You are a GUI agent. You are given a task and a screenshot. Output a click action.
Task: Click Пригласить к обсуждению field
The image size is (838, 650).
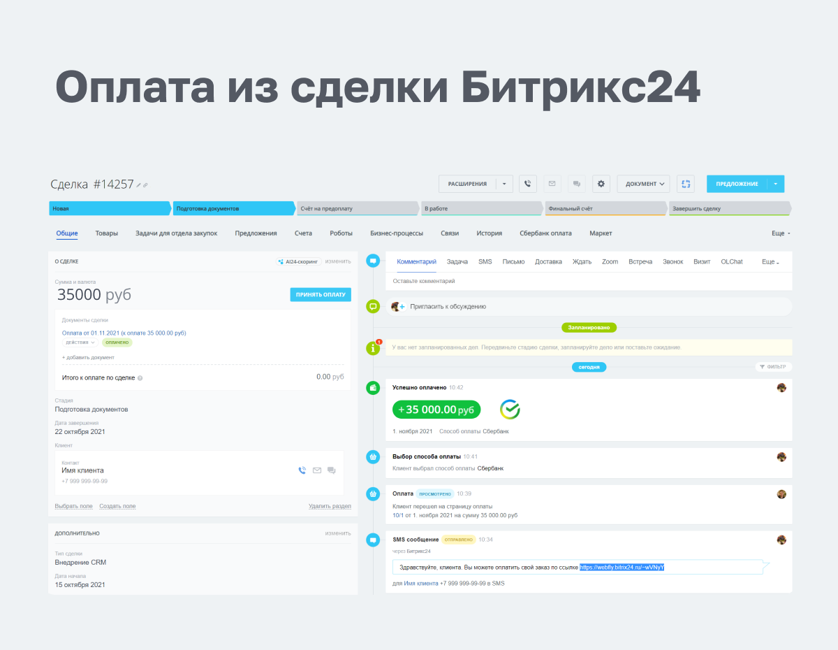click(x=589, y=306)
